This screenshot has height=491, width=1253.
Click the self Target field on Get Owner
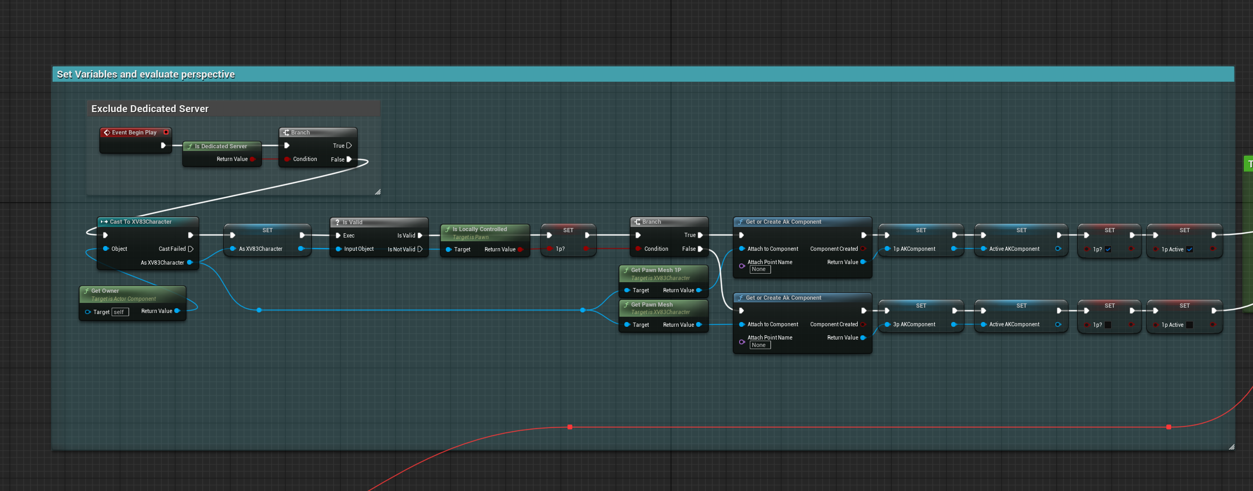[x=120, y=312]
